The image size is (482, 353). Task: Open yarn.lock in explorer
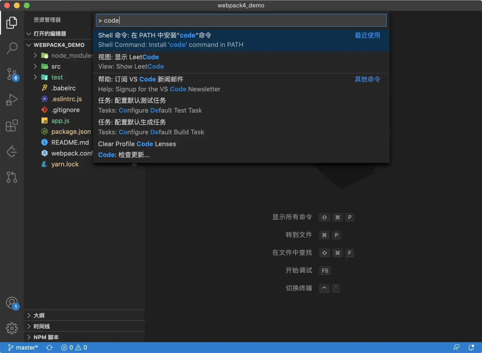click(x=65, y=164)
